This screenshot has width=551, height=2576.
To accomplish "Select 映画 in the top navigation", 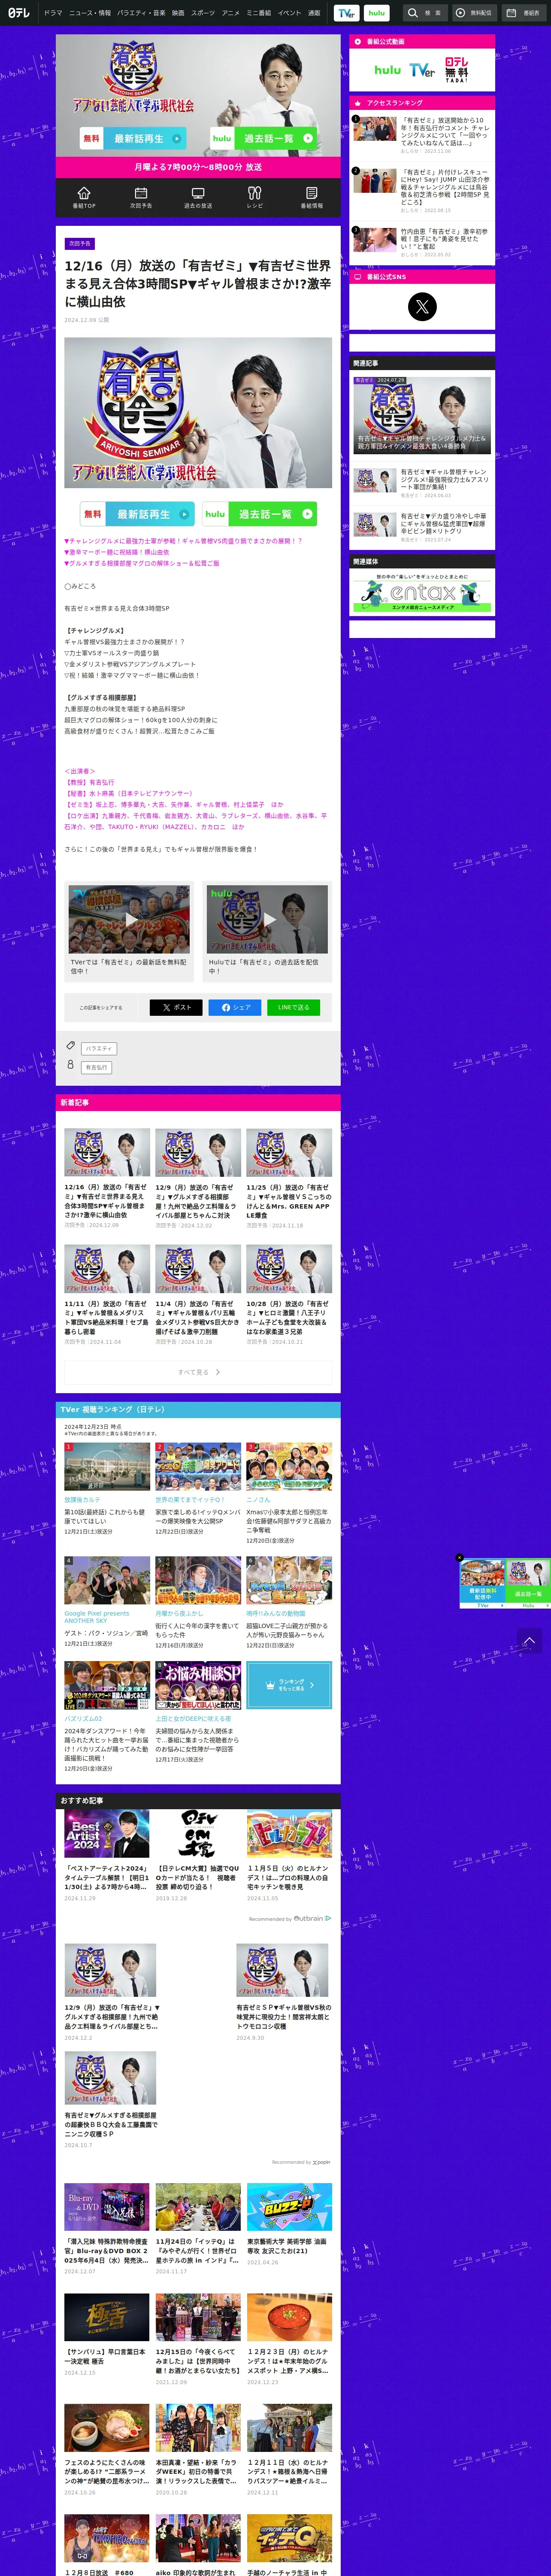I will 178,13.
